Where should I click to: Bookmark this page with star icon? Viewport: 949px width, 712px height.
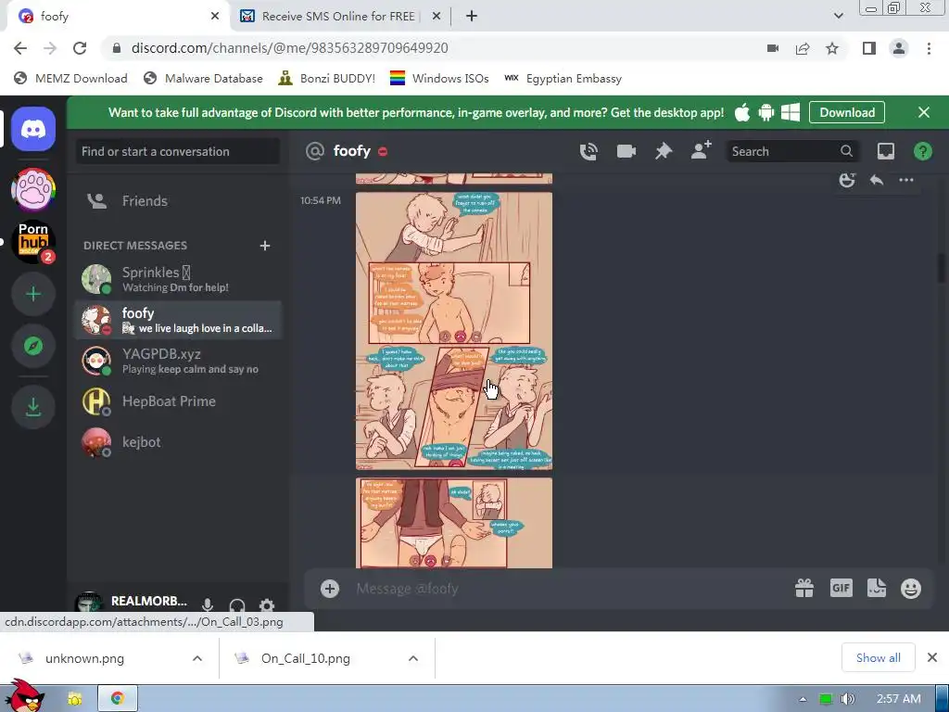point(832,48)
